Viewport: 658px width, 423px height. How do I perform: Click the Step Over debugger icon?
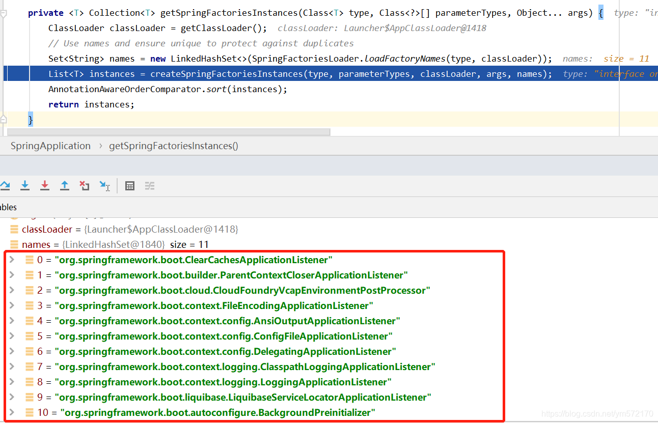pos(5,186)
